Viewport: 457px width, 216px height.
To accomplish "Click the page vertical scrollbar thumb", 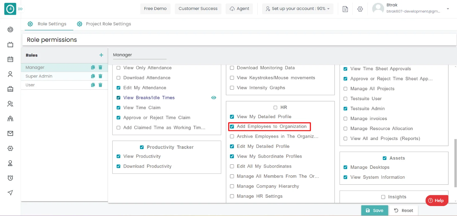I will 455,163.
